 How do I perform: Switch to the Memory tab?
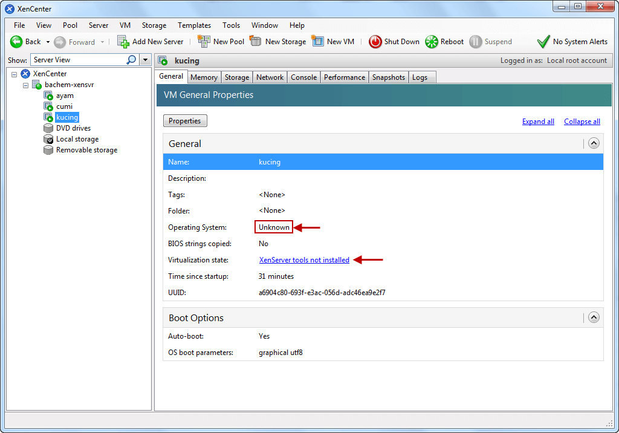(x=204, y=77)
